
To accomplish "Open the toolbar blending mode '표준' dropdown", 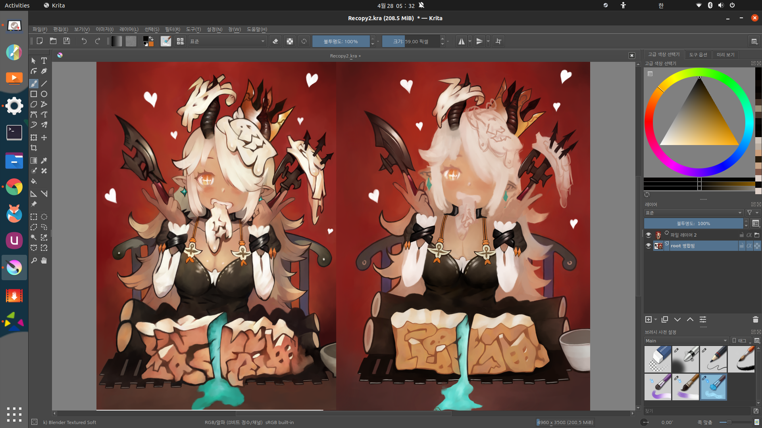I will pos(227,41).
